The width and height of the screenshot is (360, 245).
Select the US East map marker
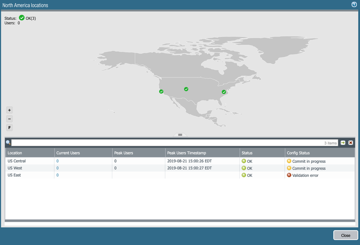[x=224, y=92]
